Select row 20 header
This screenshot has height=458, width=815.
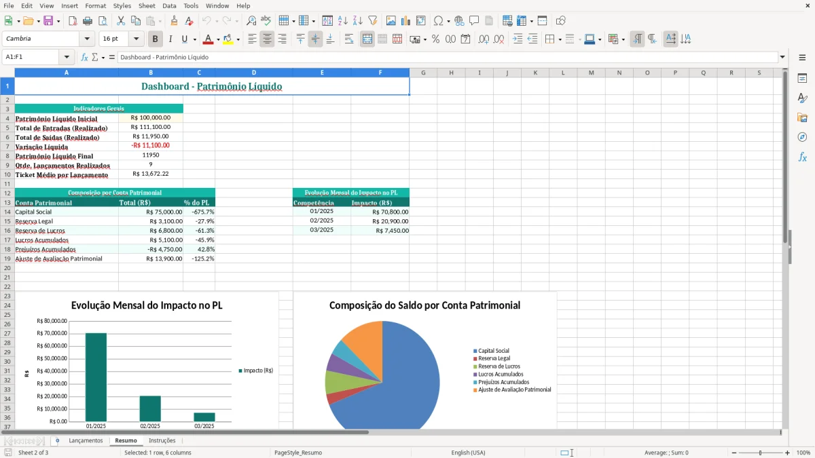click(7, 268)
